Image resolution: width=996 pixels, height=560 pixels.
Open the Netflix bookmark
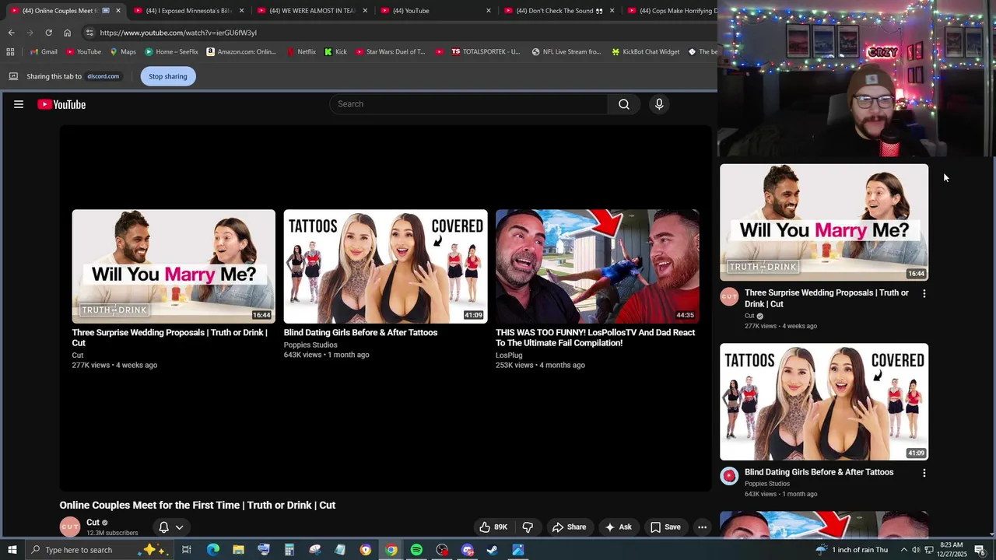(x=301, y=52)
